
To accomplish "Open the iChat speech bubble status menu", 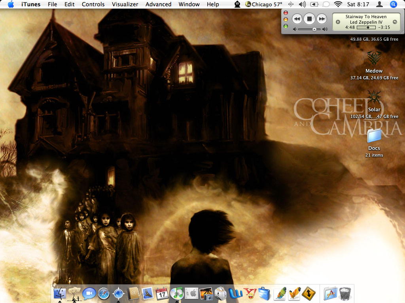I will tap(326, 4).
